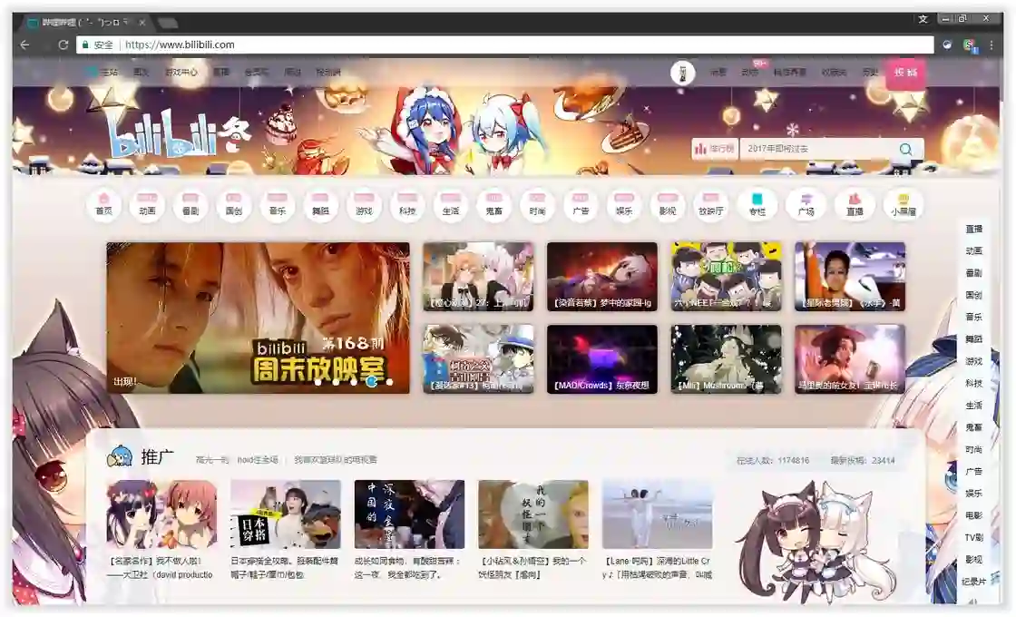Close the bilibili browser tab
Screen dimensions: 1016x617
[x=142, y=22]
